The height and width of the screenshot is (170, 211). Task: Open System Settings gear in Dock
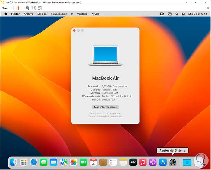173,162
